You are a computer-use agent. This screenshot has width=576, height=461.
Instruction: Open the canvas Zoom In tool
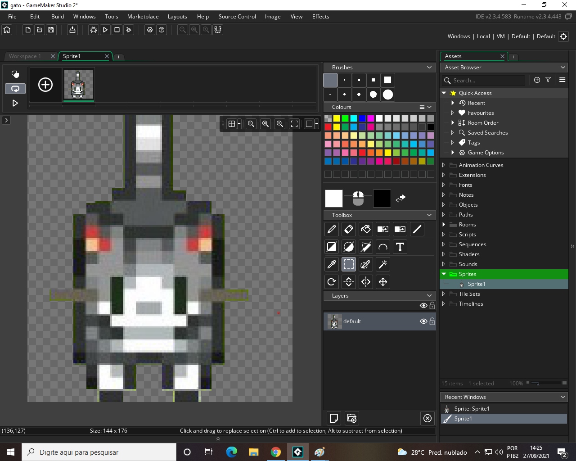(279, 123)
